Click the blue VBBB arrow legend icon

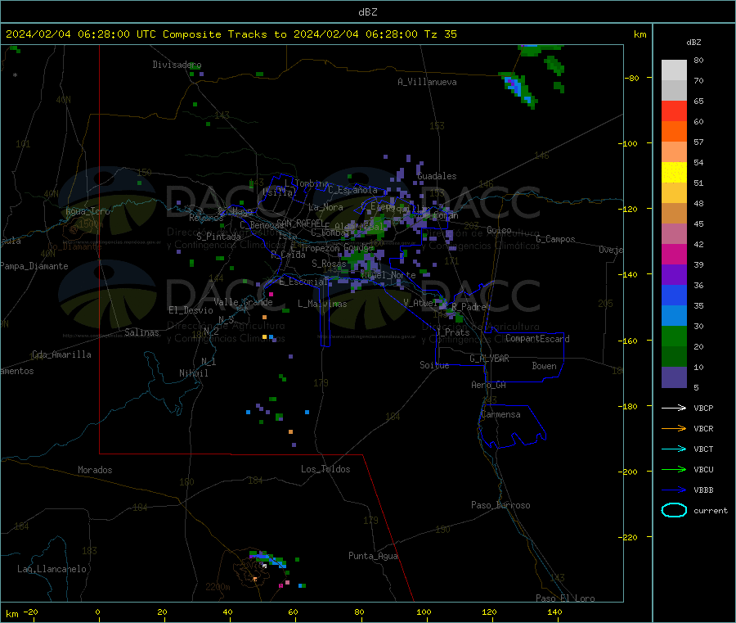click(674, 490)
